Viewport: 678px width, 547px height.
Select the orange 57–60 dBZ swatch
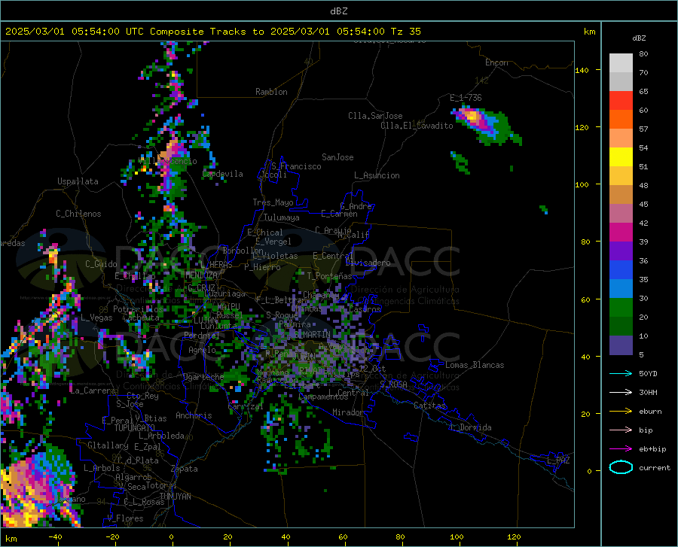[x=621, y=120]
